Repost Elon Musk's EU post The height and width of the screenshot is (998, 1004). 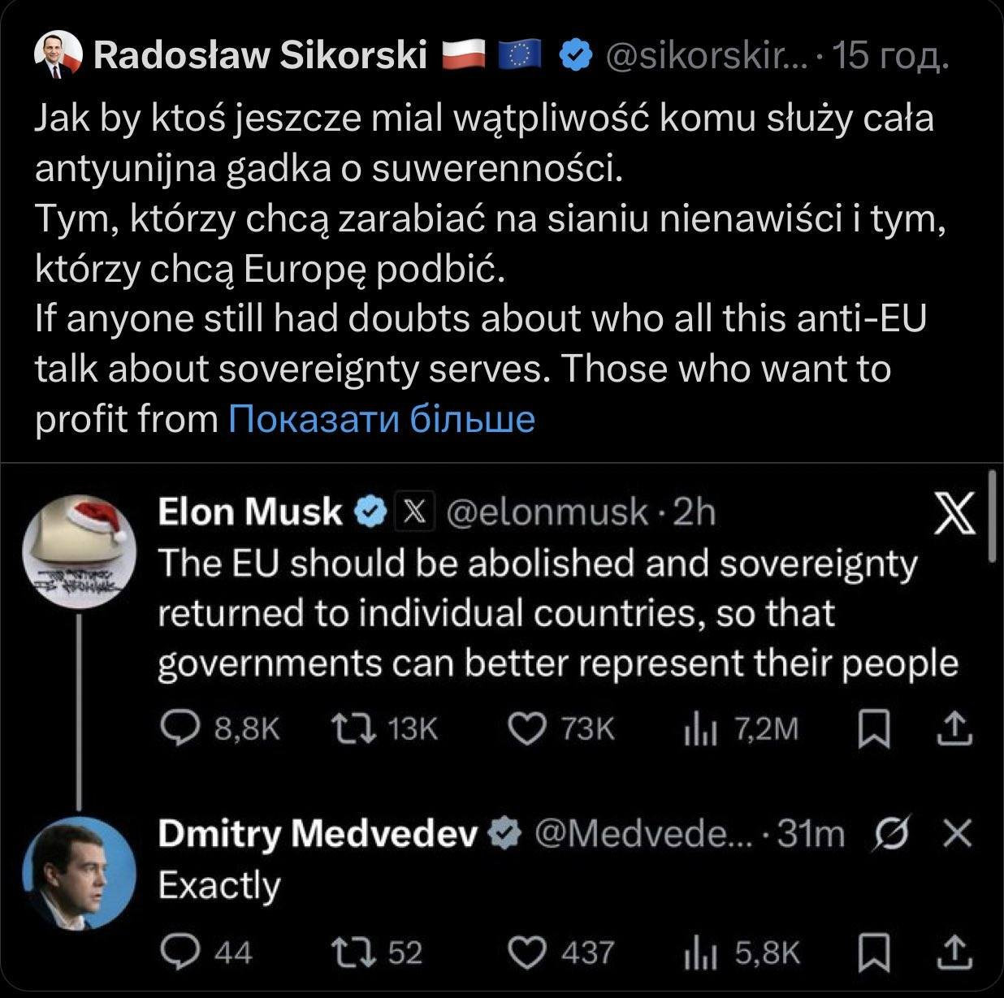click(x=355, y=729)
